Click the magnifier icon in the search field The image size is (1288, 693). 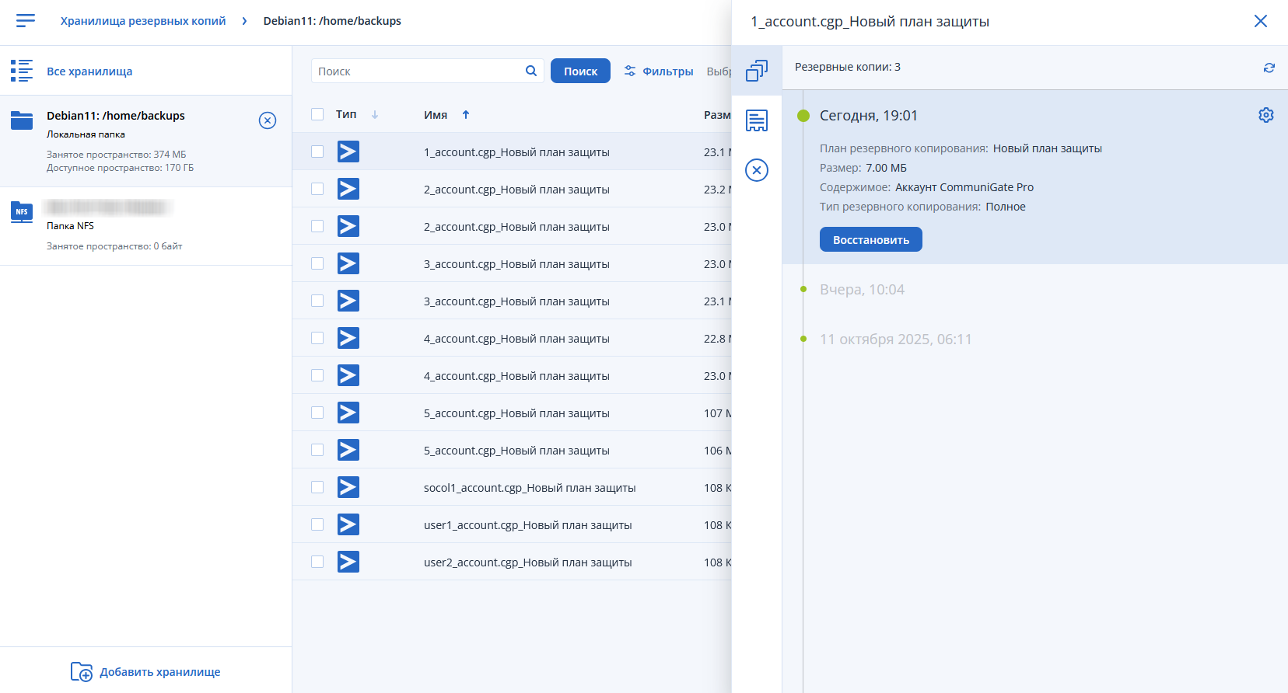pos(531,71)
